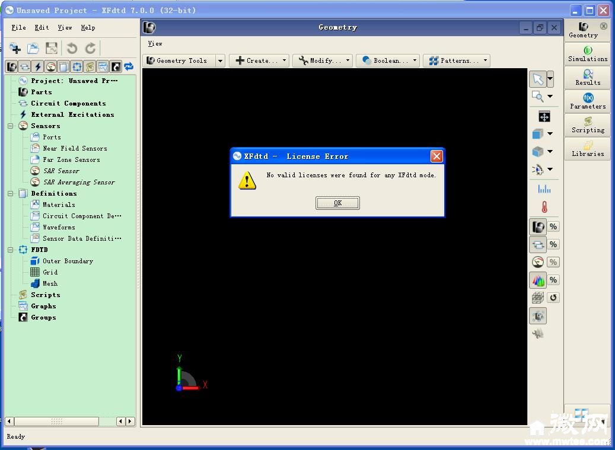Select Ports in the Sensors tree
This screenshot has width=615, height=450.
coord(52,137)
